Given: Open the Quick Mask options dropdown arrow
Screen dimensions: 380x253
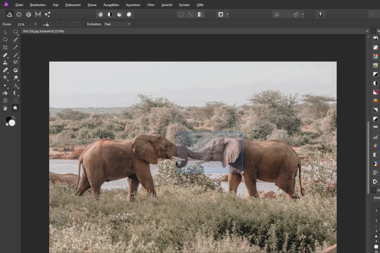Looking at the screenshot, I should pos(227,14).
